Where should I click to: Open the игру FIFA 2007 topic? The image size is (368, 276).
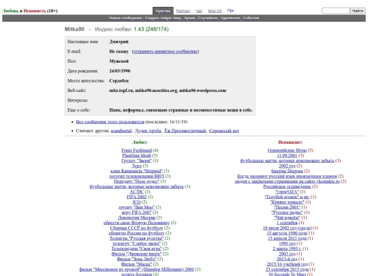click(x=136, y=212)
